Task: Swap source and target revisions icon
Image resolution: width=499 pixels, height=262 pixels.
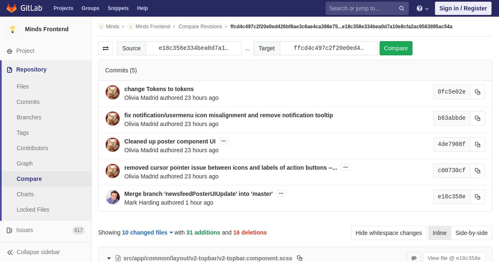Action: coord(106,48)
